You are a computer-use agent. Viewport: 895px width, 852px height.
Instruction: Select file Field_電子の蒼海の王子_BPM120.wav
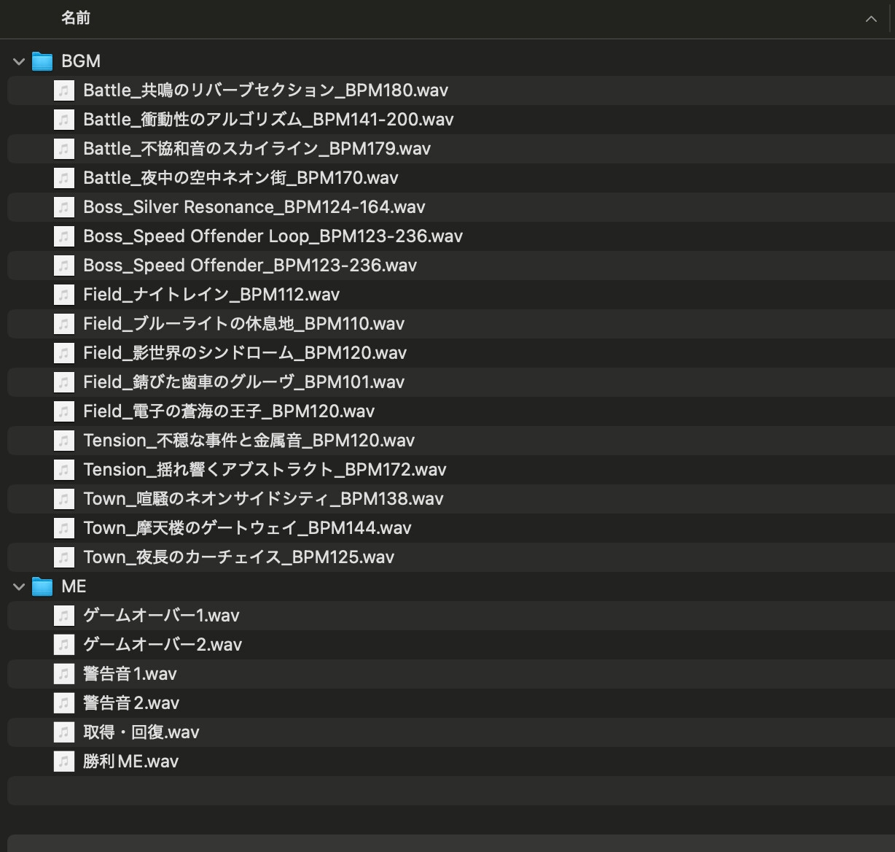pos(229,411)
